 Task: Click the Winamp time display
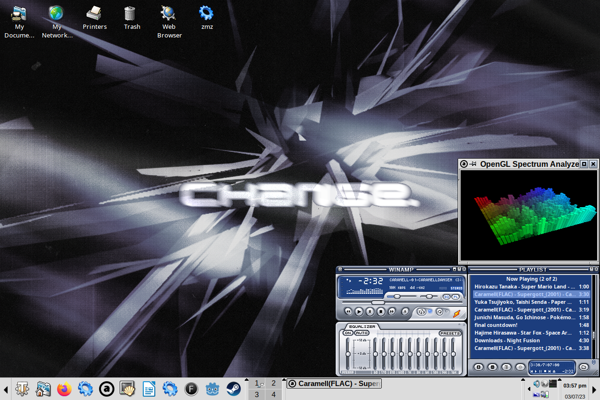coord(370,281)
